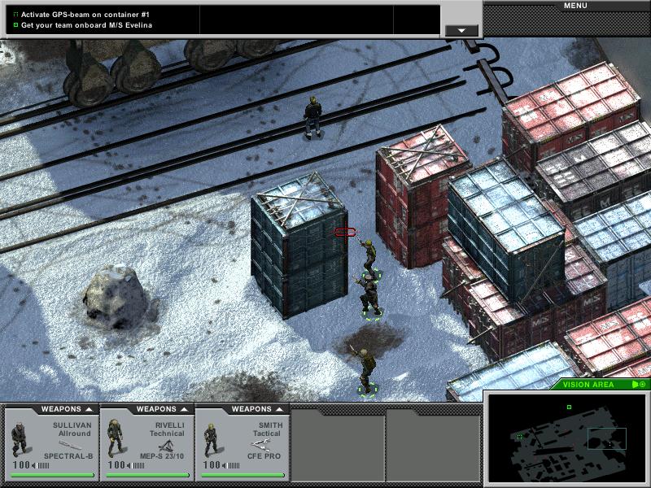Toggle the VISION AREA label
The image size is (651, 488).
588,385
